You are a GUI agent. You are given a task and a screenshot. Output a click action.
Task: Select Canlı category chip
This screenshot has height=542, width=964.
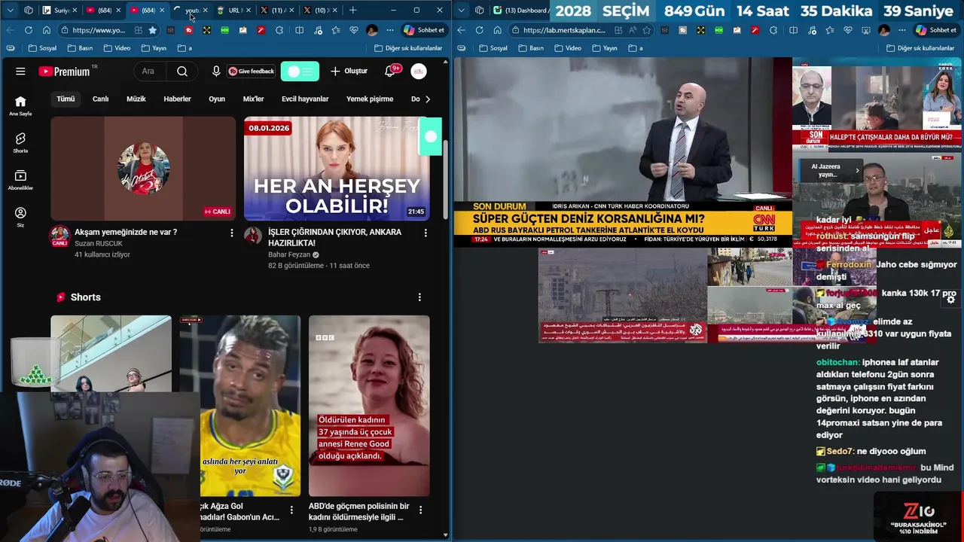[101, 99]
